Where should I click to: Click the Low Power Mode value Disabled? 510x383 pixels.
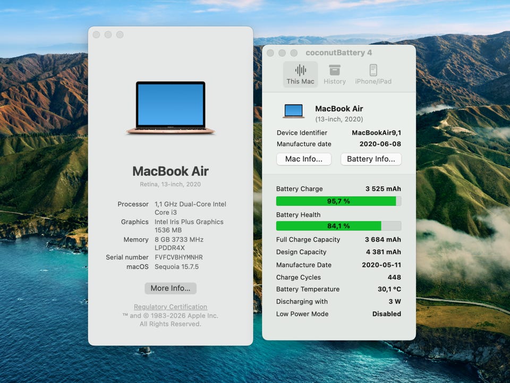pyautogui.click(x=387, y=314)
